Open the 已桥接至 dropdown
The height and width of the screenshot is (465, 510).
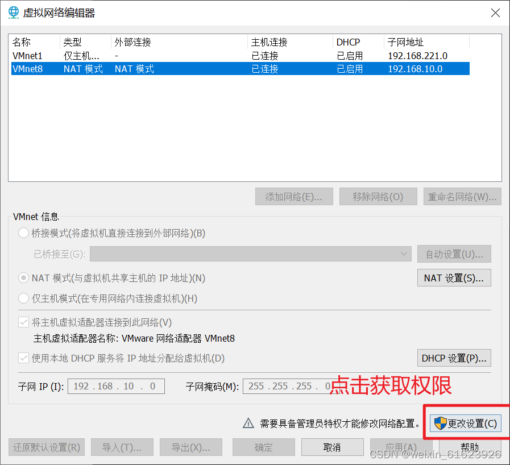(x=250, y=254)
